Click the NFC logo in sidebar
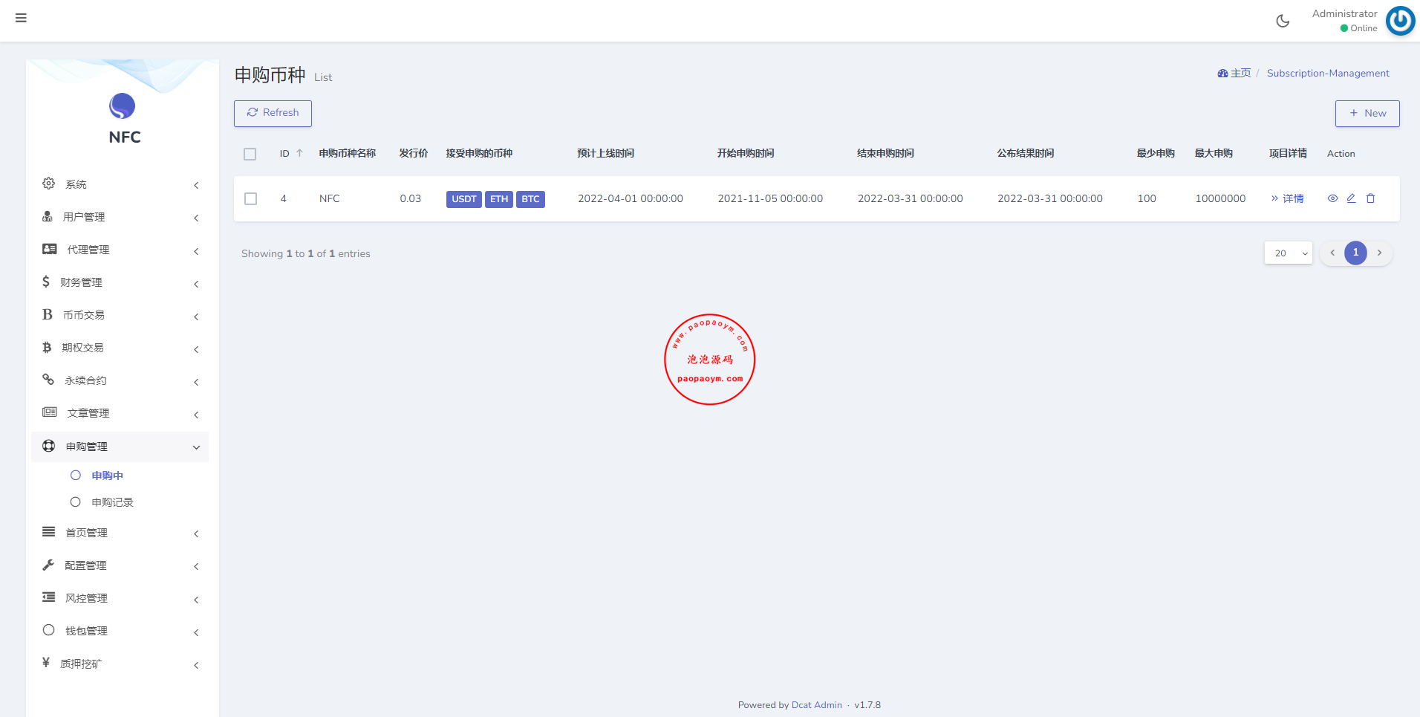 [123, 107]
